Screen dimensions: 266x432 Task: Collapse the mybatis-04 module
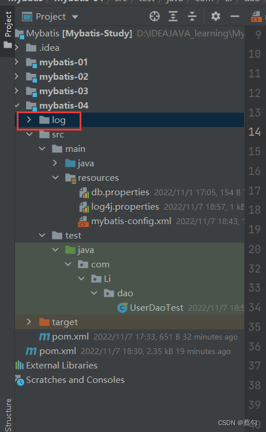pos(17,106)
